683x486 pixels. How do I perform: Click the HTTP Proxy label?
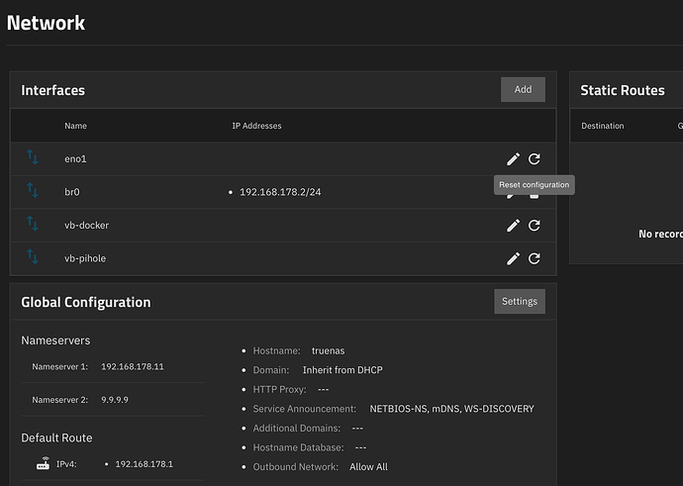(280, 389)
